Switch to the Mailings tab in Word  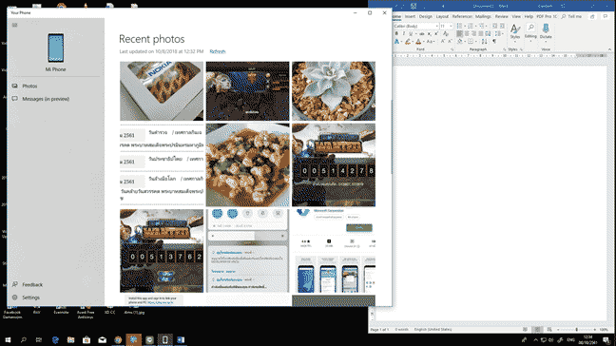pos(483,16)
